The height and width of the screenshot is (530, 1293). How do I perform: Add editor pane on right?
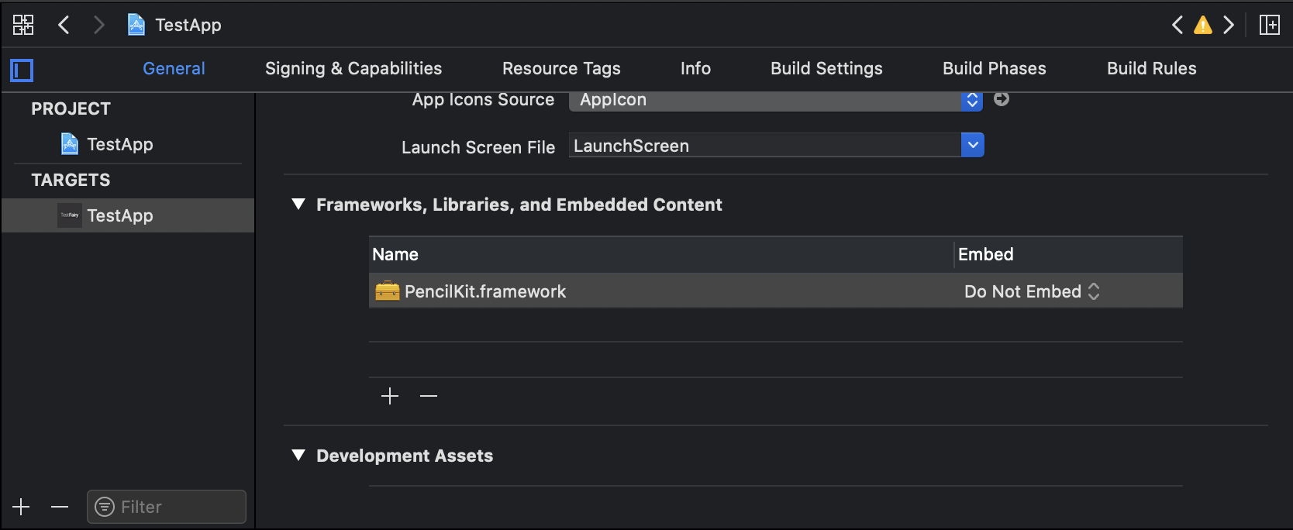(x=1270, y=25)
